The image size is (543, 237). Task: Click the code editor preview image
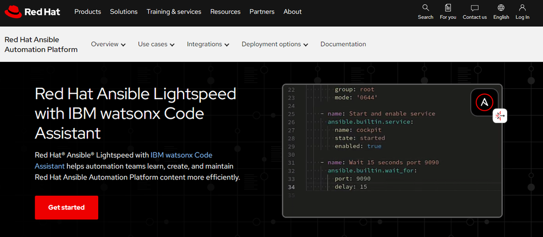pyautogui.click(x=392, y=151)
